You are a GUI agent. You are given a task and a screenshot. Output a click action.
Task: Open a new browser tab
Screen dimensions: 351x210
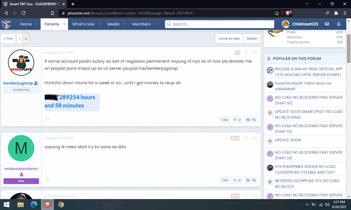[x=73, y=4]
